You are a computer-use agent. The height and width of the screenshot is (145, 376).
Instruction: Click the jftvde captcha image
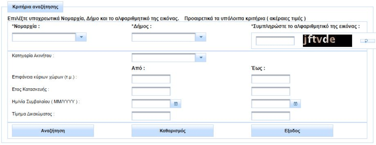pyautogui.click(x=327, y=41)
